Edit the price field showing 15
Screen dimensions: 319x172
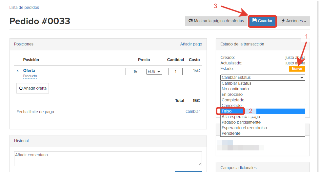point(135,72)
